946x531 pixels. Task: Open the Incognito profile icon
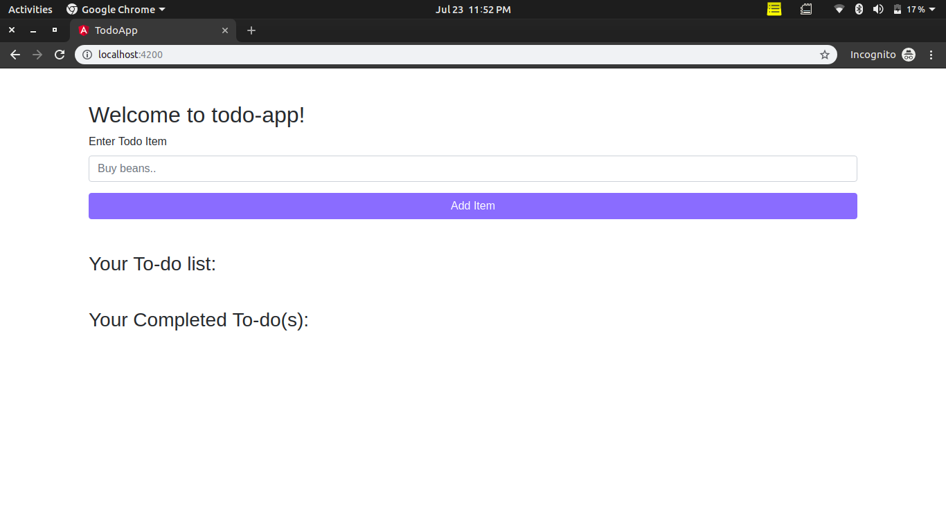909,55
